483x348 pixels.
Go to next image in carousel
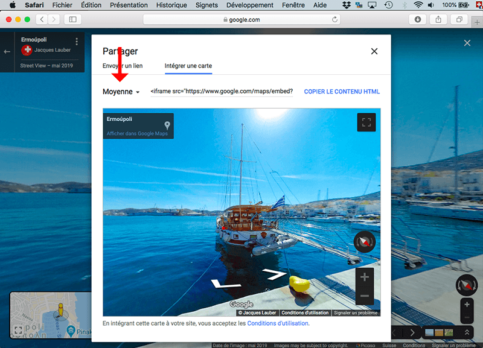[412, 332]
